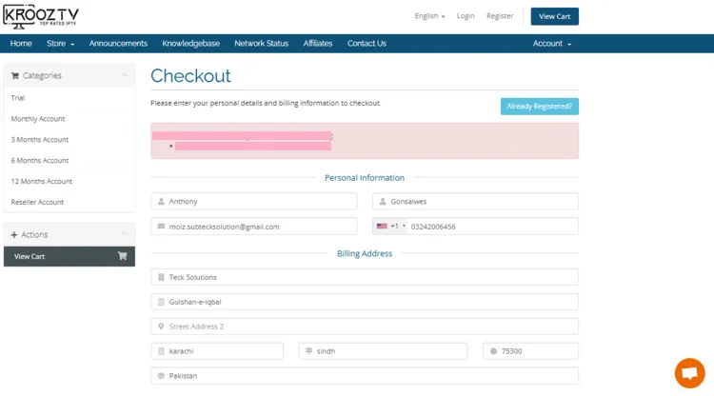Click the 75300 postcode field

point(531,351)
